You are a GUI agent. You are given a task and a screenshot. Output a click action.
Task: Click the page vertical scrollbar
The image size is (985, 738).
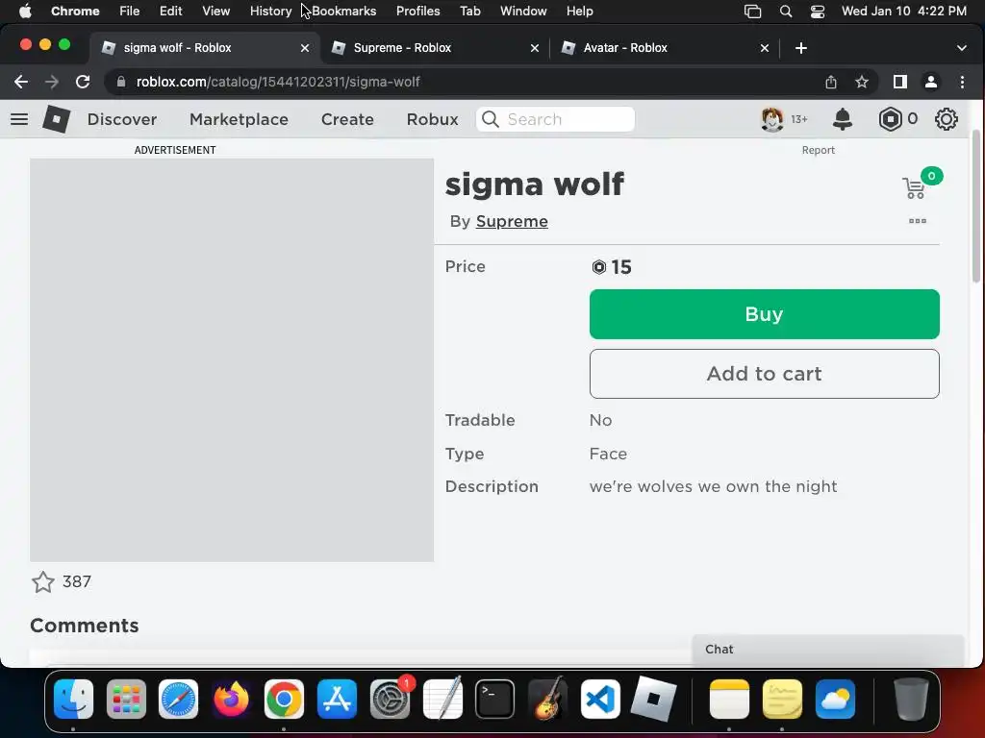coord(976,208)
